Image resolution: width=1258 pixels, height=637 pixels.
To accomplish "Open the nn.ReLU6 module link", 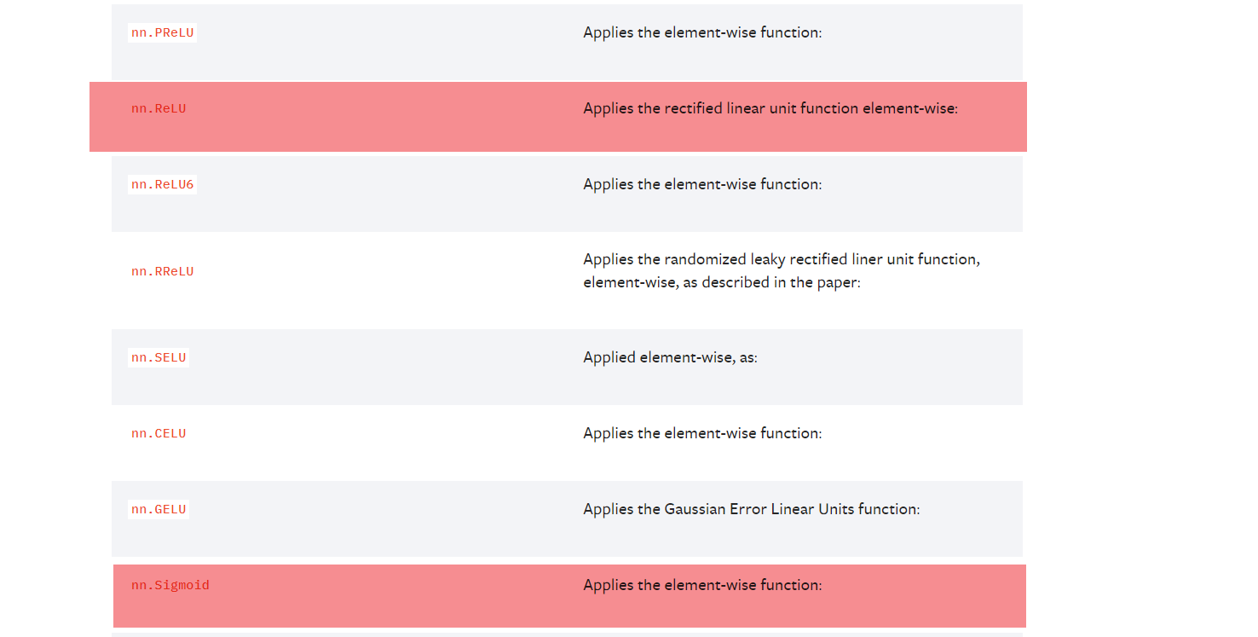I will coord(162,185).
